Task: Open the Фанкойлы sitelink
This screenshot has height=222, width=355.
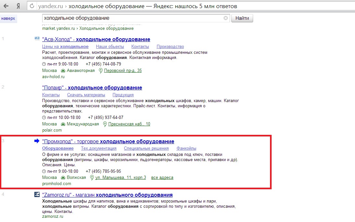Action: tap(186, 148)
